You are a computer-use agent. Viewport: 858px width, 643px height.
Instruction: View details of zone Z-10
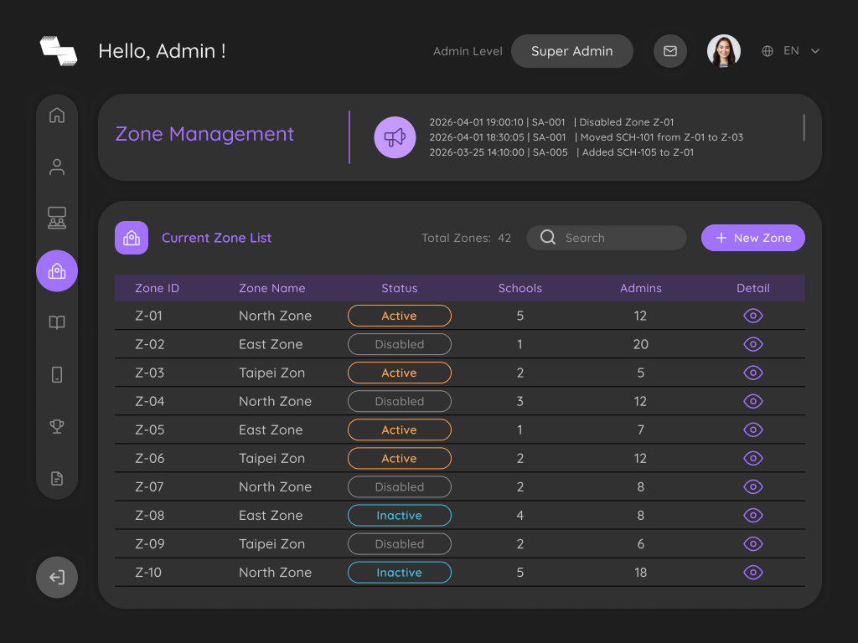pos(753,573)
